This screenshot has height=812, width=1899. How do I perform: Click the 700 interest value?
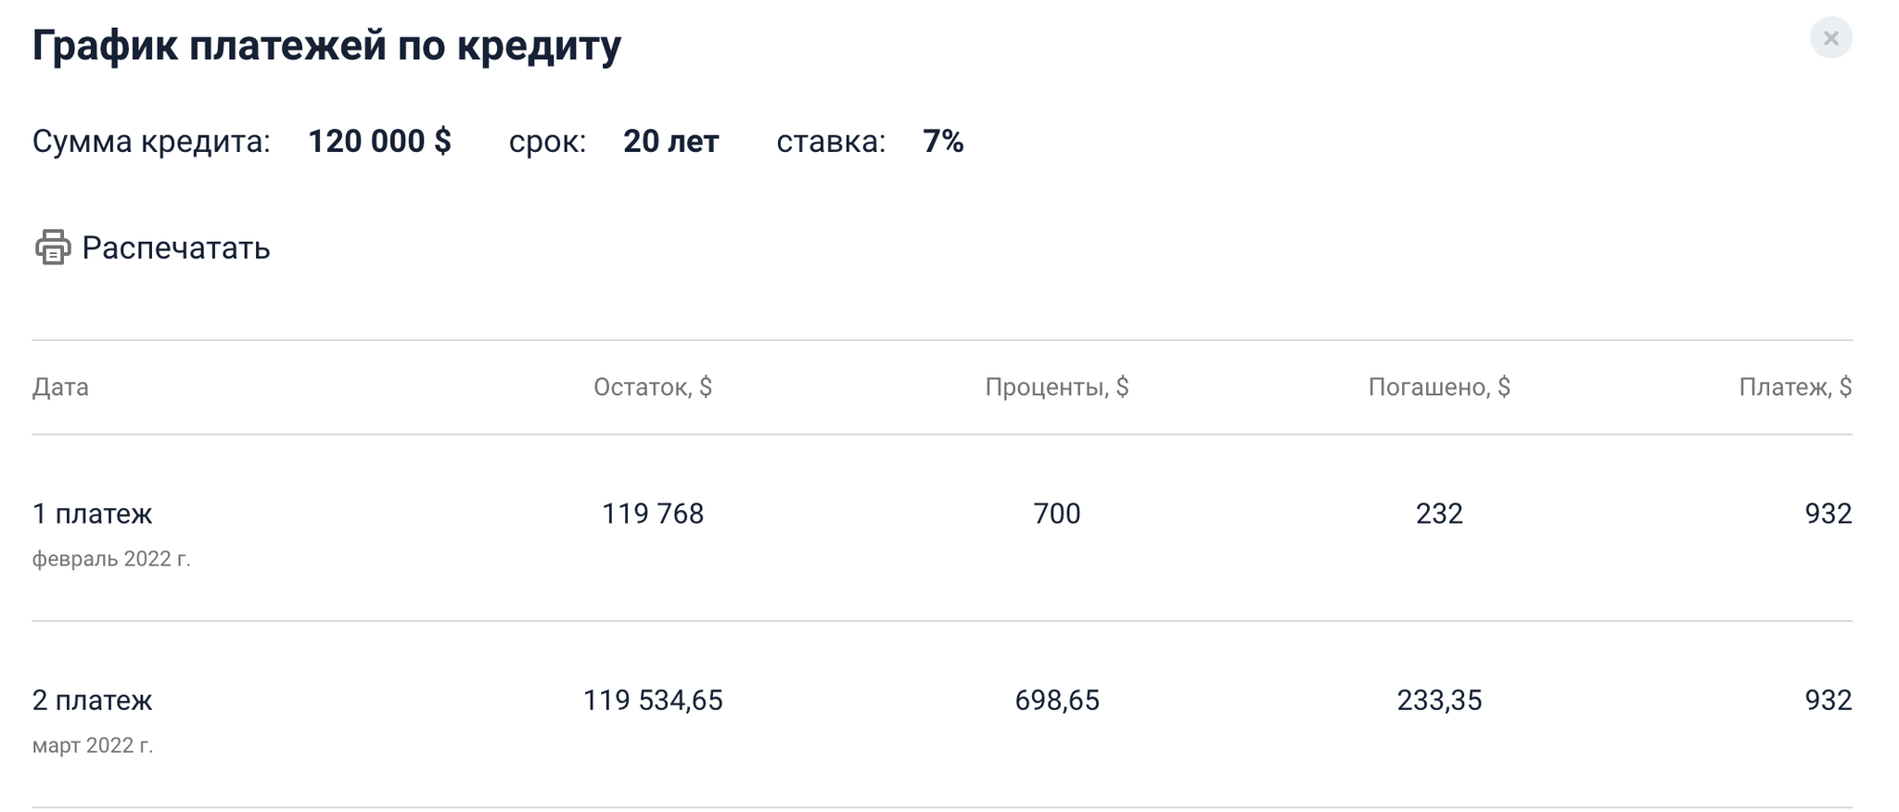[1057, 514]
